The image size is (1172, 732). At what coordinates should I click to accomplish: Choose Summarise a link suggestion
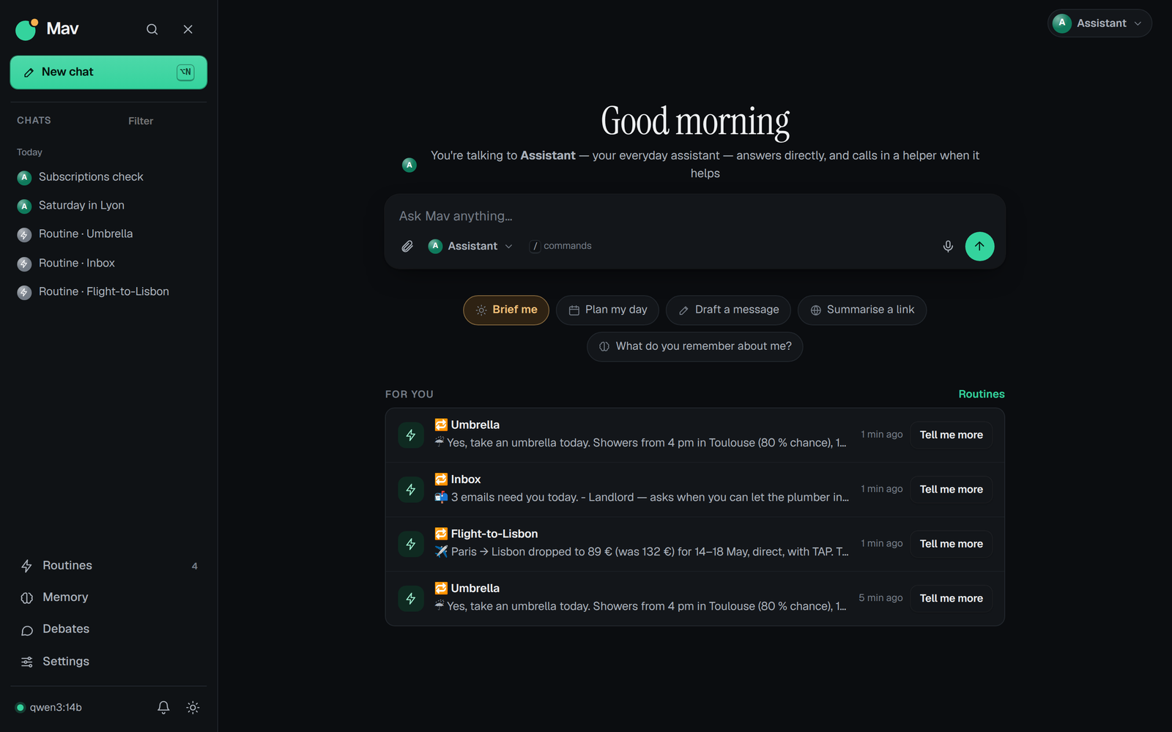coord(862,310)
